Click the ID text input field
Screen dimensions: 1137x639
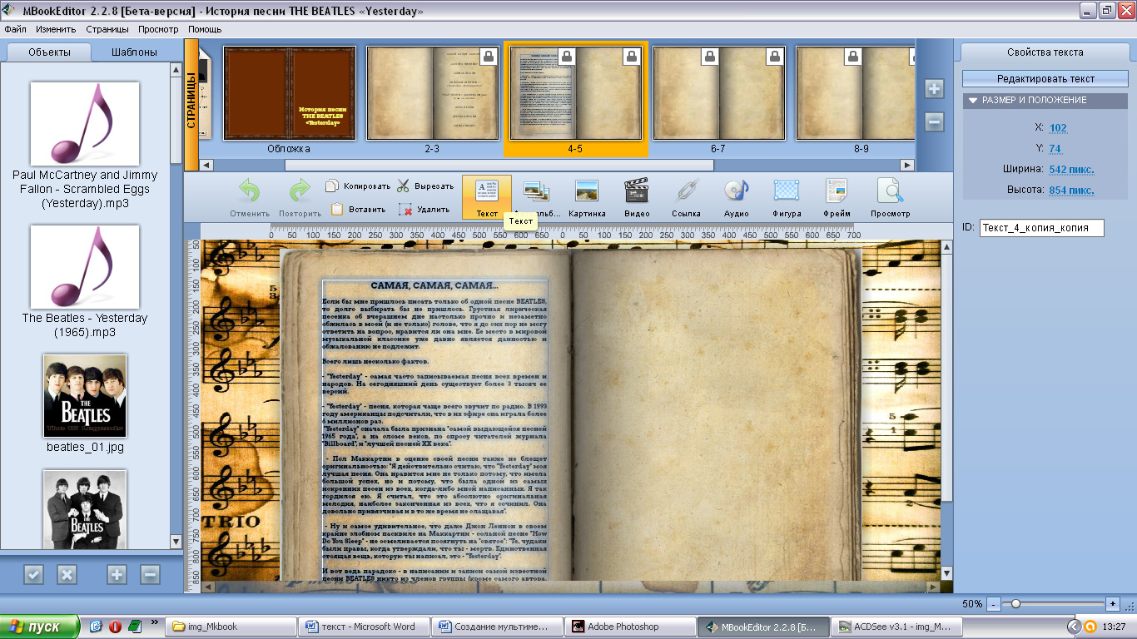click(x=1042, y=228)
